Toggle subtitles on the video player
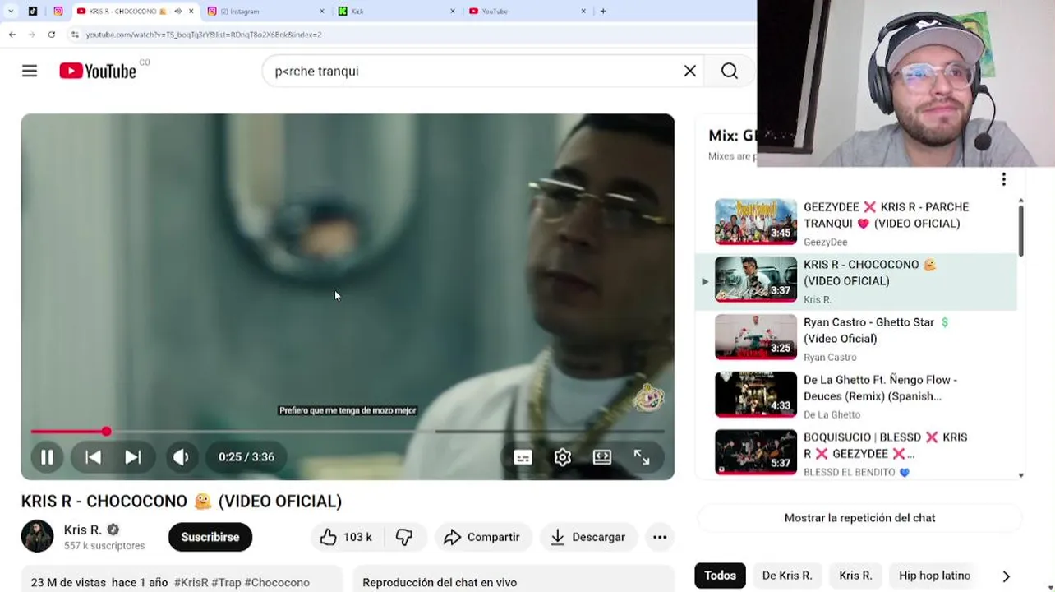1055x592 pixels. coord(523,458)
